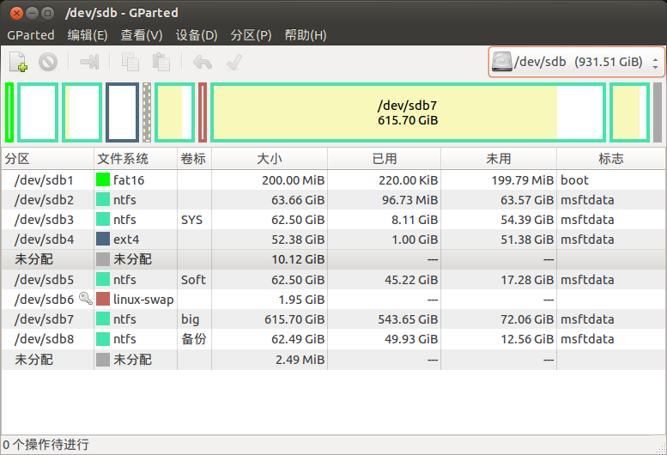Viewport: 667px width, 455px height.
Task: Click the Apply all operations checkmark icon
Action: pyautogui.click(x=234, y=62)
